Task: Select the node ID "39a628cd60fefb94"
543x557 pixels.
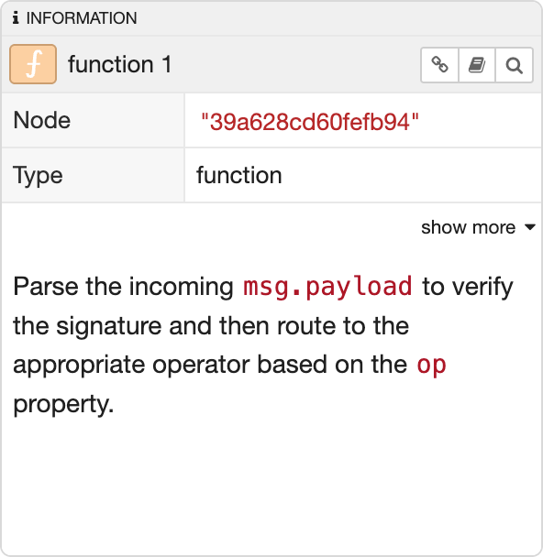Action: [x=310, y=122]
